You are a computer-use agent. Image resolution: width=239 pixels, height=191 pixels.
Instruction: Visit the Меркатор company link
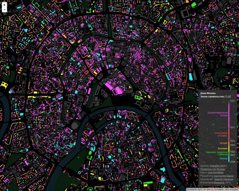222,183
